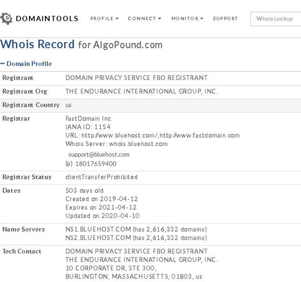The width and height of the screenshot is (301, 282).
Task: Select the Tech Contact label
Action: [22, 252]
